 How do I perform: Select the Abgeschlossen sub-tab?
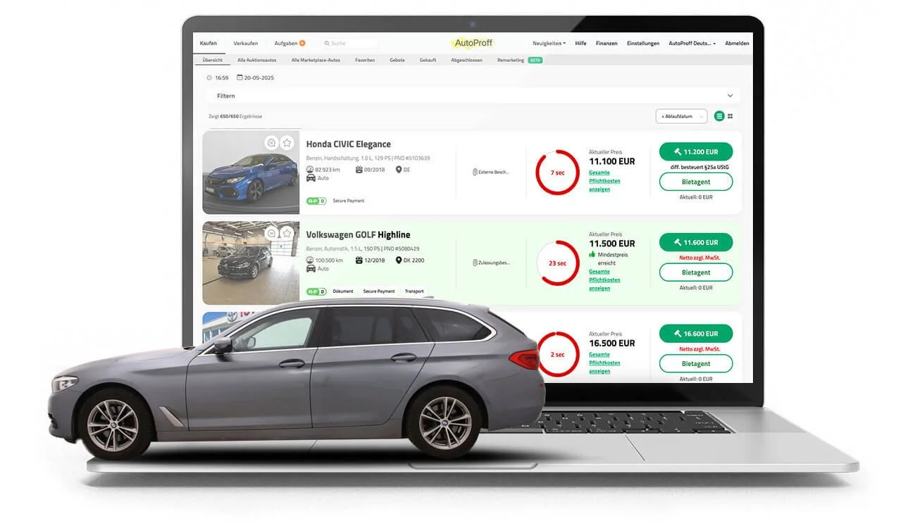point(466,60)
